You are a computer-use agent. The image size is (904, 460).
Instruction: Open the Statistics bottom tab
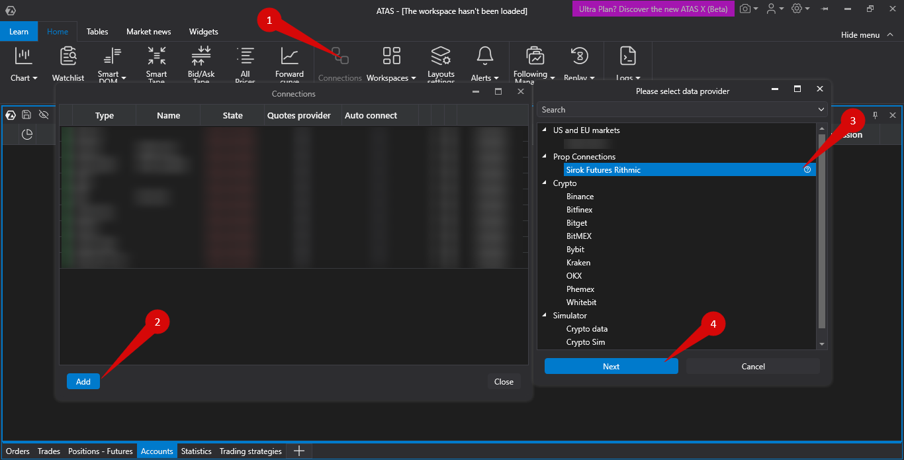point(197,451)
